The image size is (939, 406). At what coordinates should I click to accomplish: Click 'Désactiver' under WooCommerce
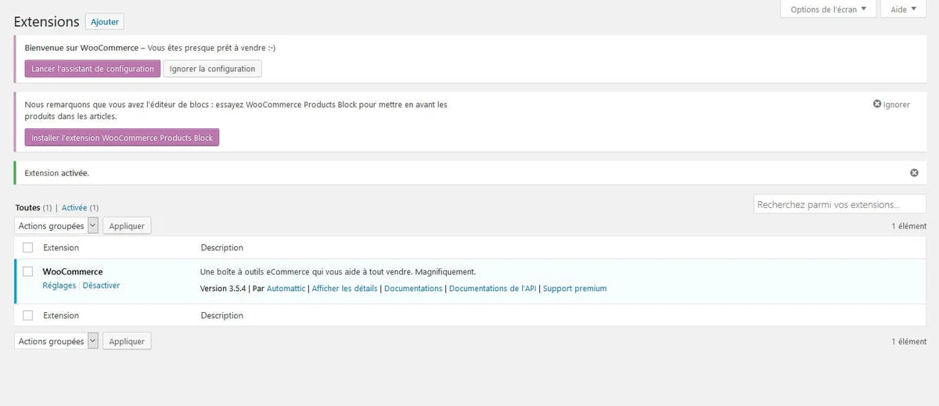click(x=101, y=286)
